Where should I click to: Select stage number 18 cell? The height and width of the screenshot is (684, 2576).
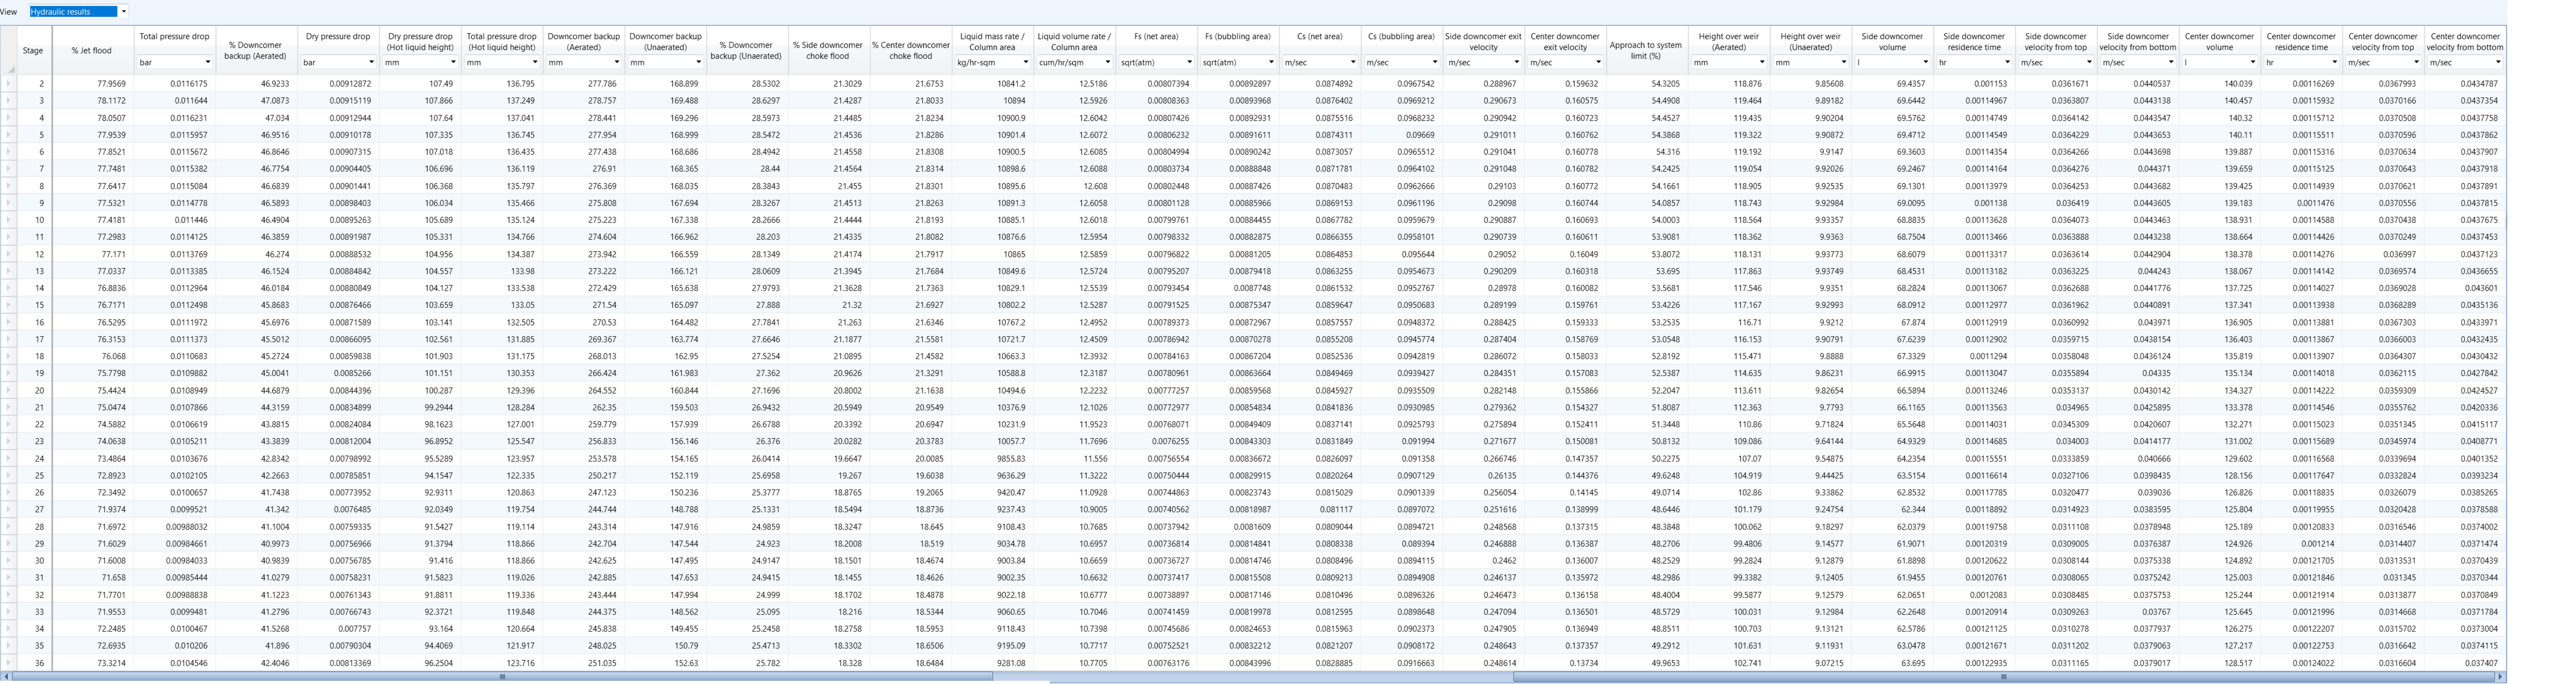pos(33,356)
